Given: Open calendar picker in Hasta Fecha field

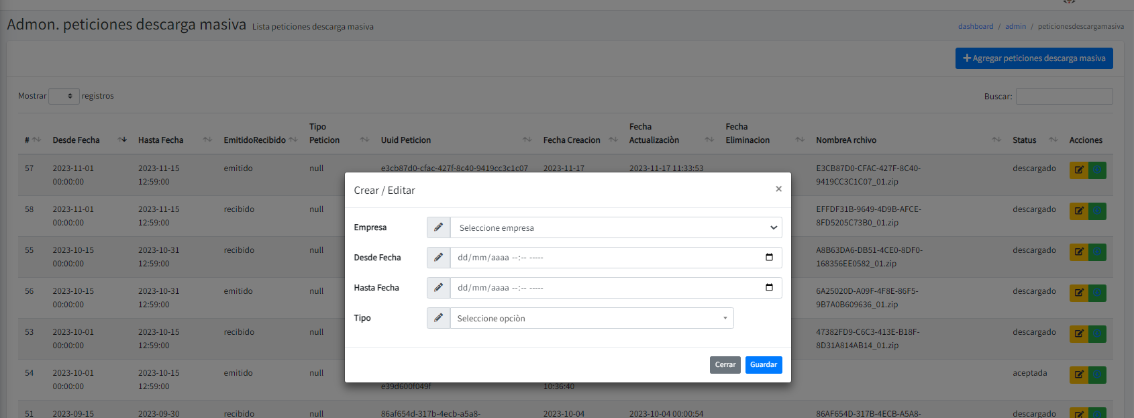Looking at the screenshot, I should (769, 288).
